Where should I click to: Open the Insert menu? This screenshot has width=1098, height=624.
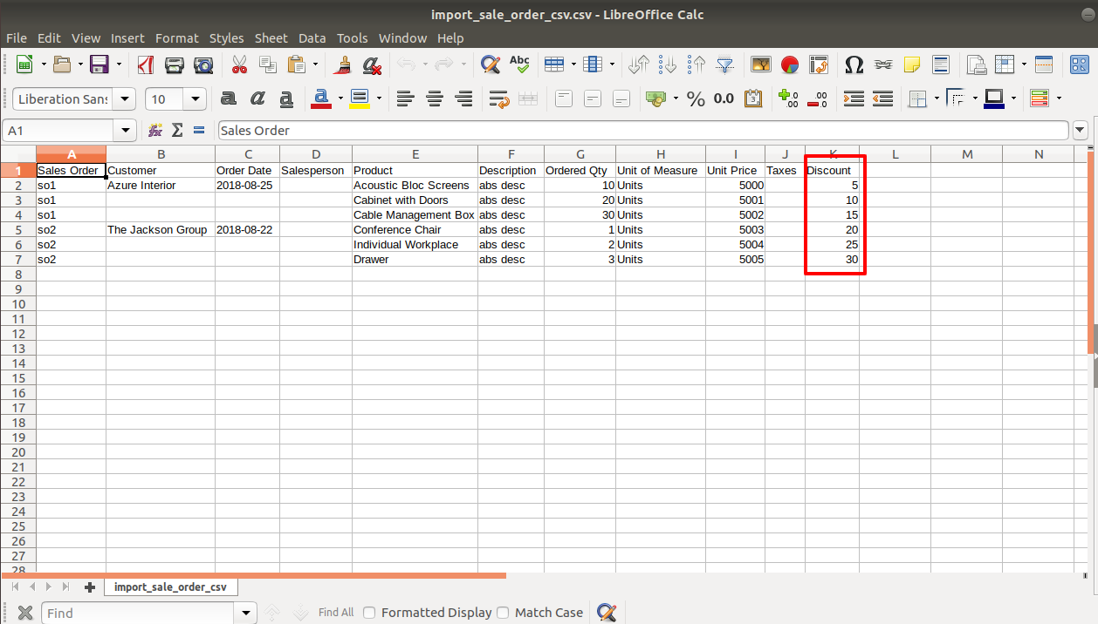click(127, 38)
